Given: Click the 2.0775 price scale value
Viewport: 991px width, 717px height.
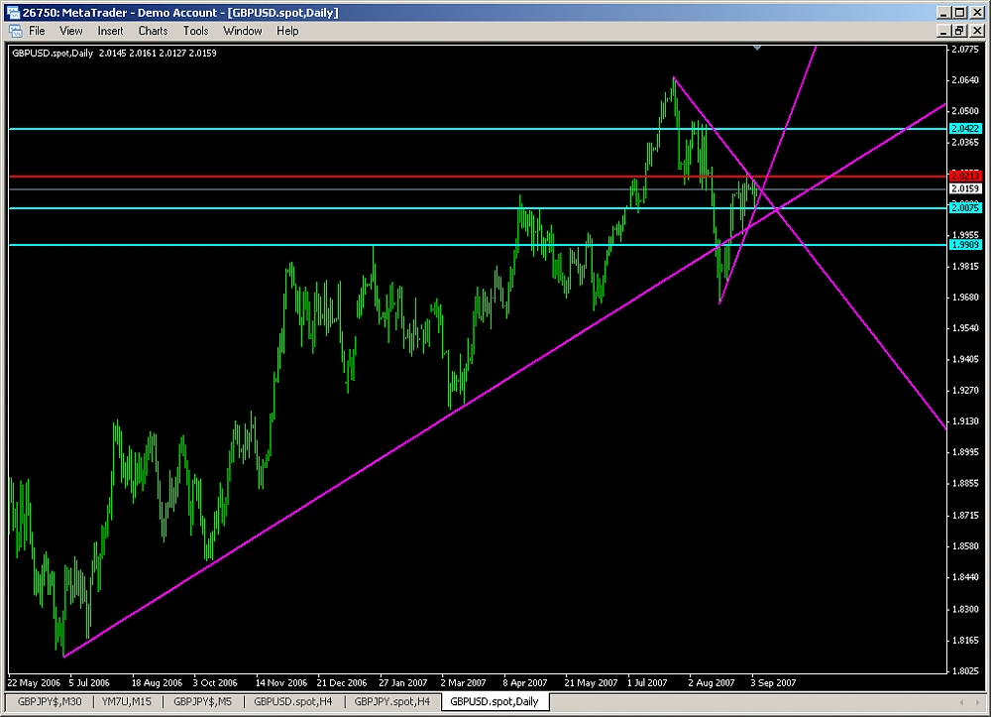Looking at the screenshot, I should pyautogui.click(x=965, y=50).
